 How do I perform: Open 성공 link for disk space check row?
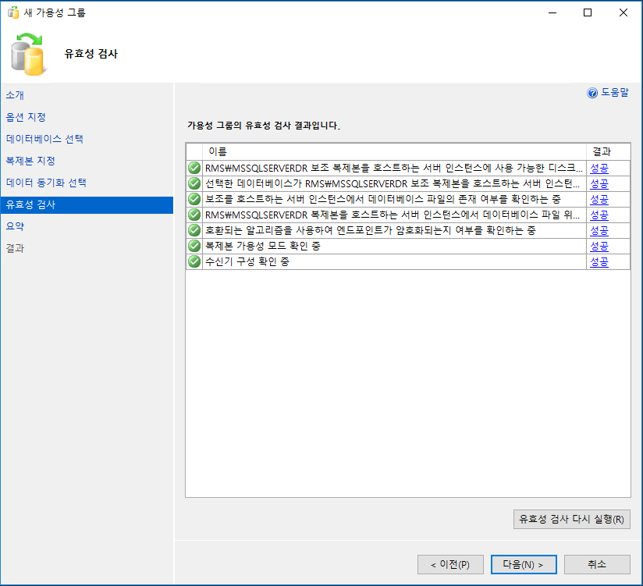599,168
